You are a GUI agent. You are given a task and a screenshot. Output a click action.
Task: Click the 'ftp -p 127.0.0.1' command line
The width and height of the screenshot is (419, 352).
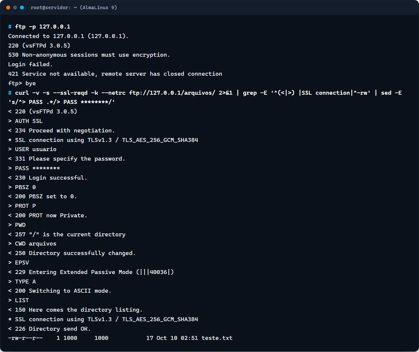point(39,27)
